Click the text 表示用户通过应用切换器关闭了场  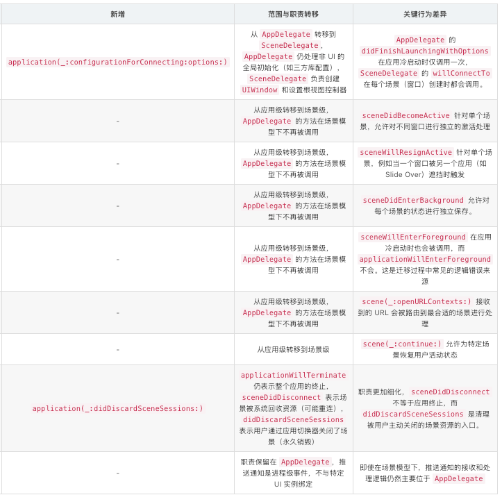293,430
